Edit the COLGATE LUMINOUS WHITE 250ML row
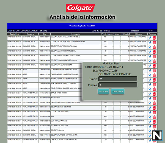 (x=150, y=52)
